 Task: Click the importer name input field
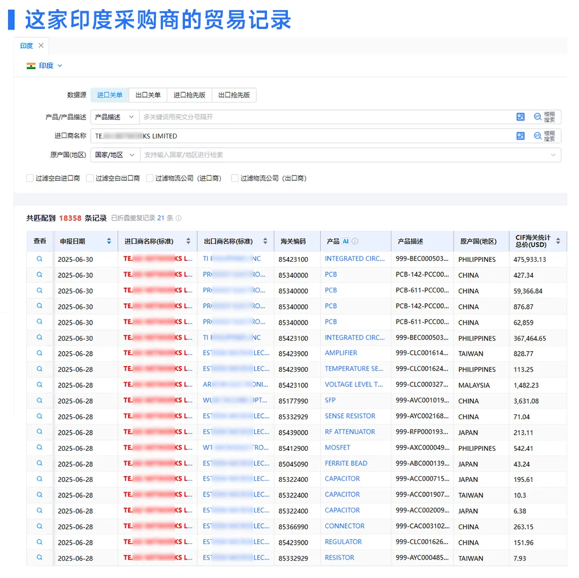(x=303, y=136)
